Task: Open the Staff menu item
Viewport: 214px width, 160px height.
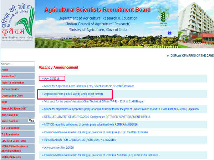Action: tap(17, 102)
